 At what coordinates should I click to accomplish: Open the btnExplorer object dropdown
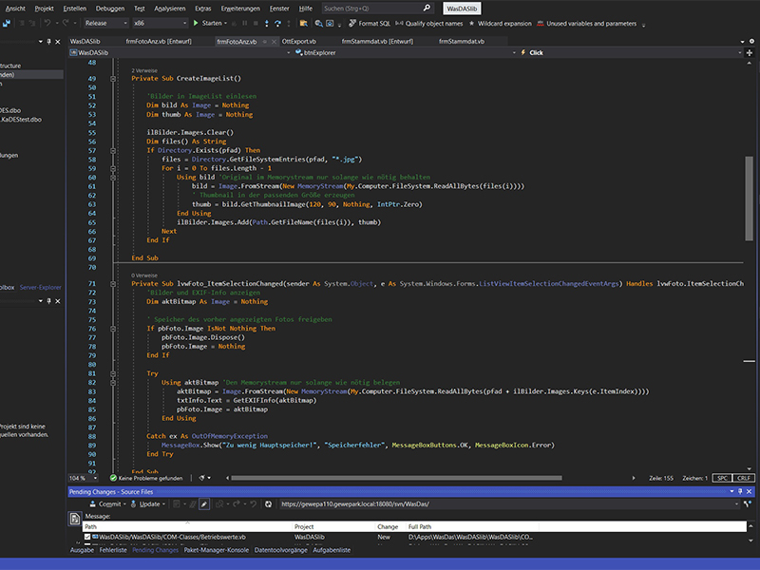(406, 53)
